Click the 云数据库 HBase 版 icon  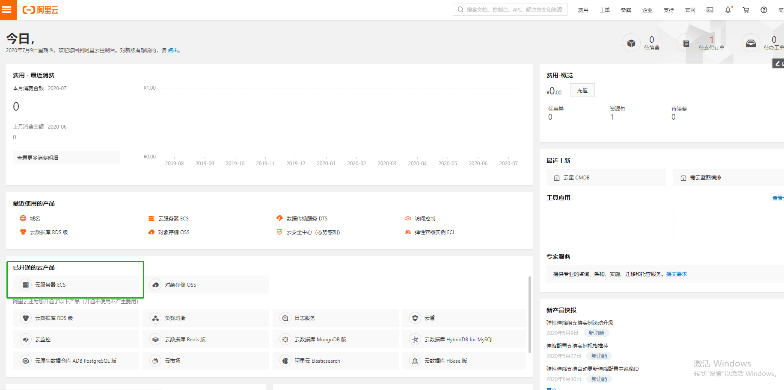click(415, 361)
